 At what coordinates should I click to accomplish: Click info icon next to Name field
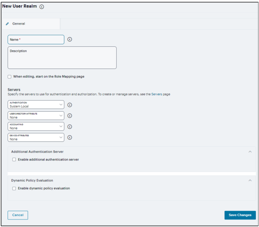(x=70, y=39)
